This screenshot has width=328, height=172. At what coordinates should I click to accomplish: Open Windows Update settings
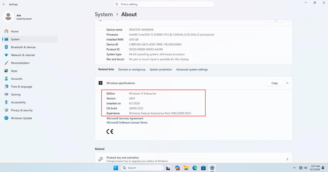point(30,118)
